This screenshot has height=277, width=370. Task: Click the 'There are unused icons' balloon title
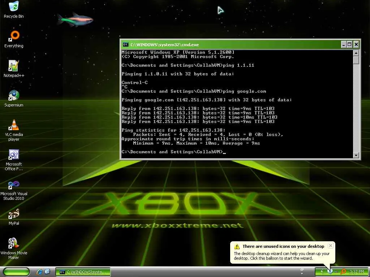(283, 246)
